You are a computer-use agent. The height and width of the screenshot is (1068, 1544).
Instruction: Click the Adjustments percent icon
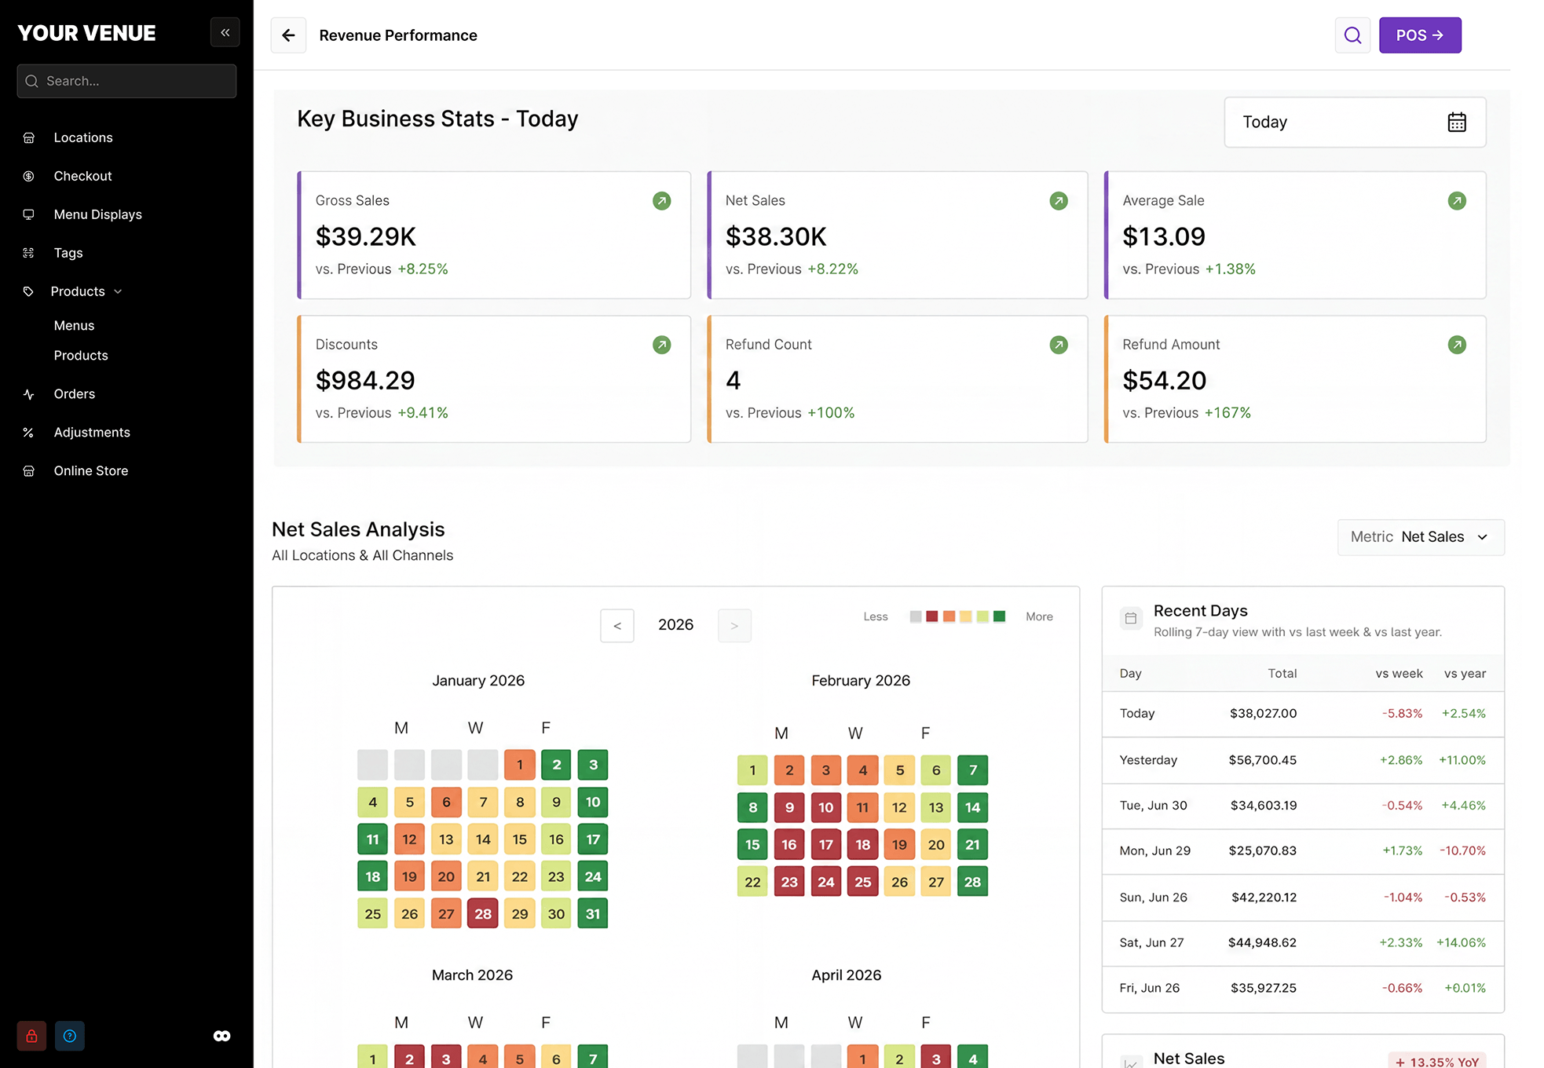click(x=28, y=433)
